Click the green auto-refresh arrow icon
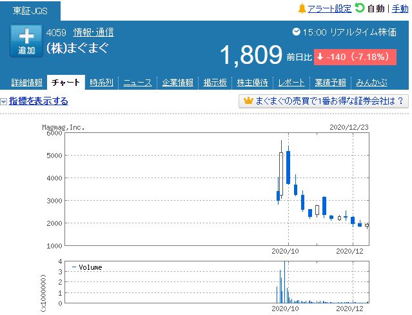Image resolution: width=412 pixels, height=315 pixels. [x=359, y=8]
